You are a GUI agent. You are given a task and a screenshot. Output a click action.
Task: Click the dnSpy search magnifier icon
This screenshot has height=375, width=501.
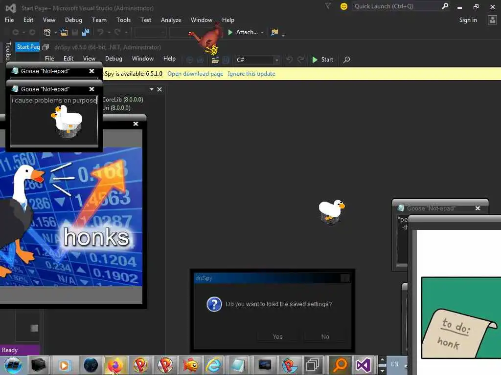[346, 60]
